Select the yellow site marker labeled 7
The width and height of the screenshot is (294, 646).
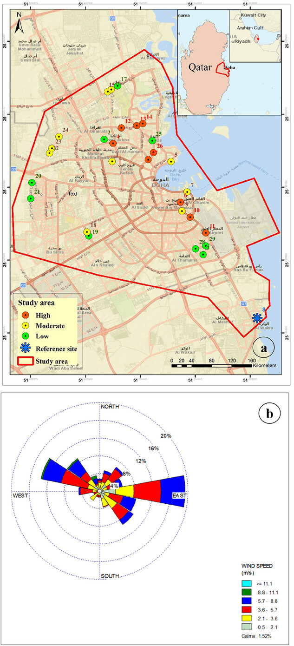coord(187,191)
